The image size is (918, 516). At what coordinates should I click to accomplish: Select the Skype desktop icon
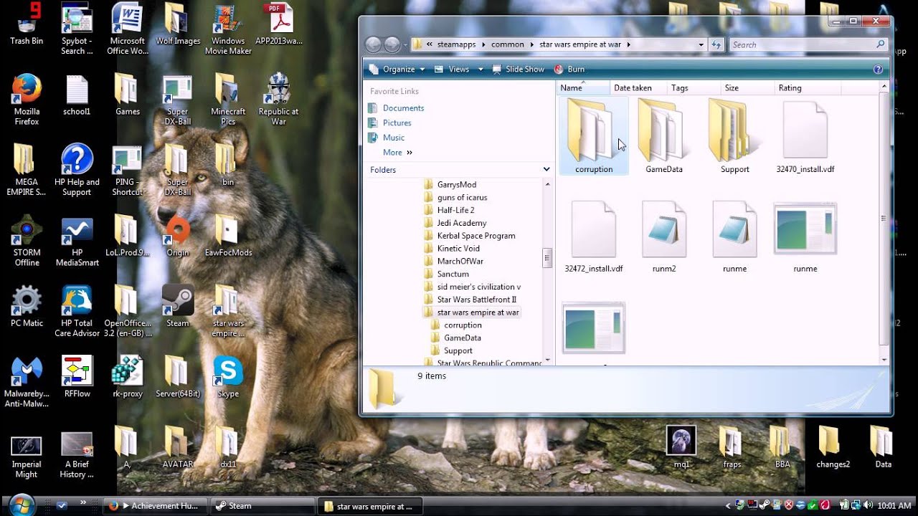tap(228, 377)
